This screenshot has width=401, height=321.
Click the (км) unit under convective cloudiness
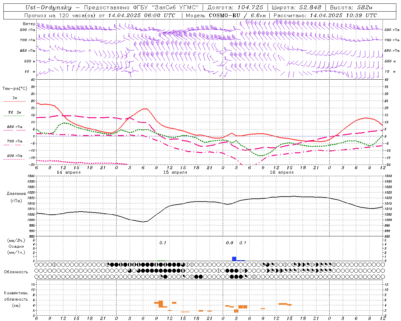coord(16,305)
